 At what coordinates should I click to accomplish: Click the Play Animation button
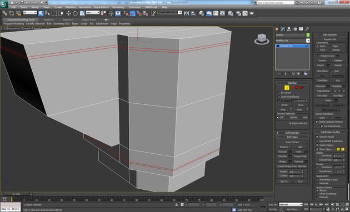316,204
